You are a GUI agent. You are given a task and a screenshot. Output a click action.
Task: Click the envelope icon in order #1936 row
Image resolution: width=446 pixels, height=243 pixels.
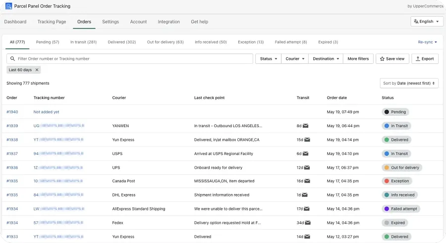pyautogui.click(x=307, y=167)
